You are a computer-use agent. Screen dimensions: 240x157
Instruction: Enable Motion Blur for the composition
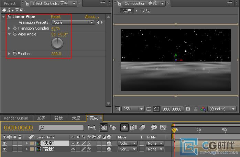pos(142,127)
